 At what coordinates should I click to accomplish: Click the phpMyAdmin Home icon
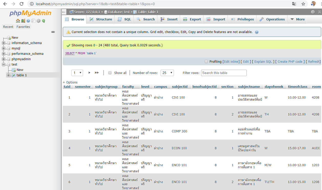tap(18, 21)
